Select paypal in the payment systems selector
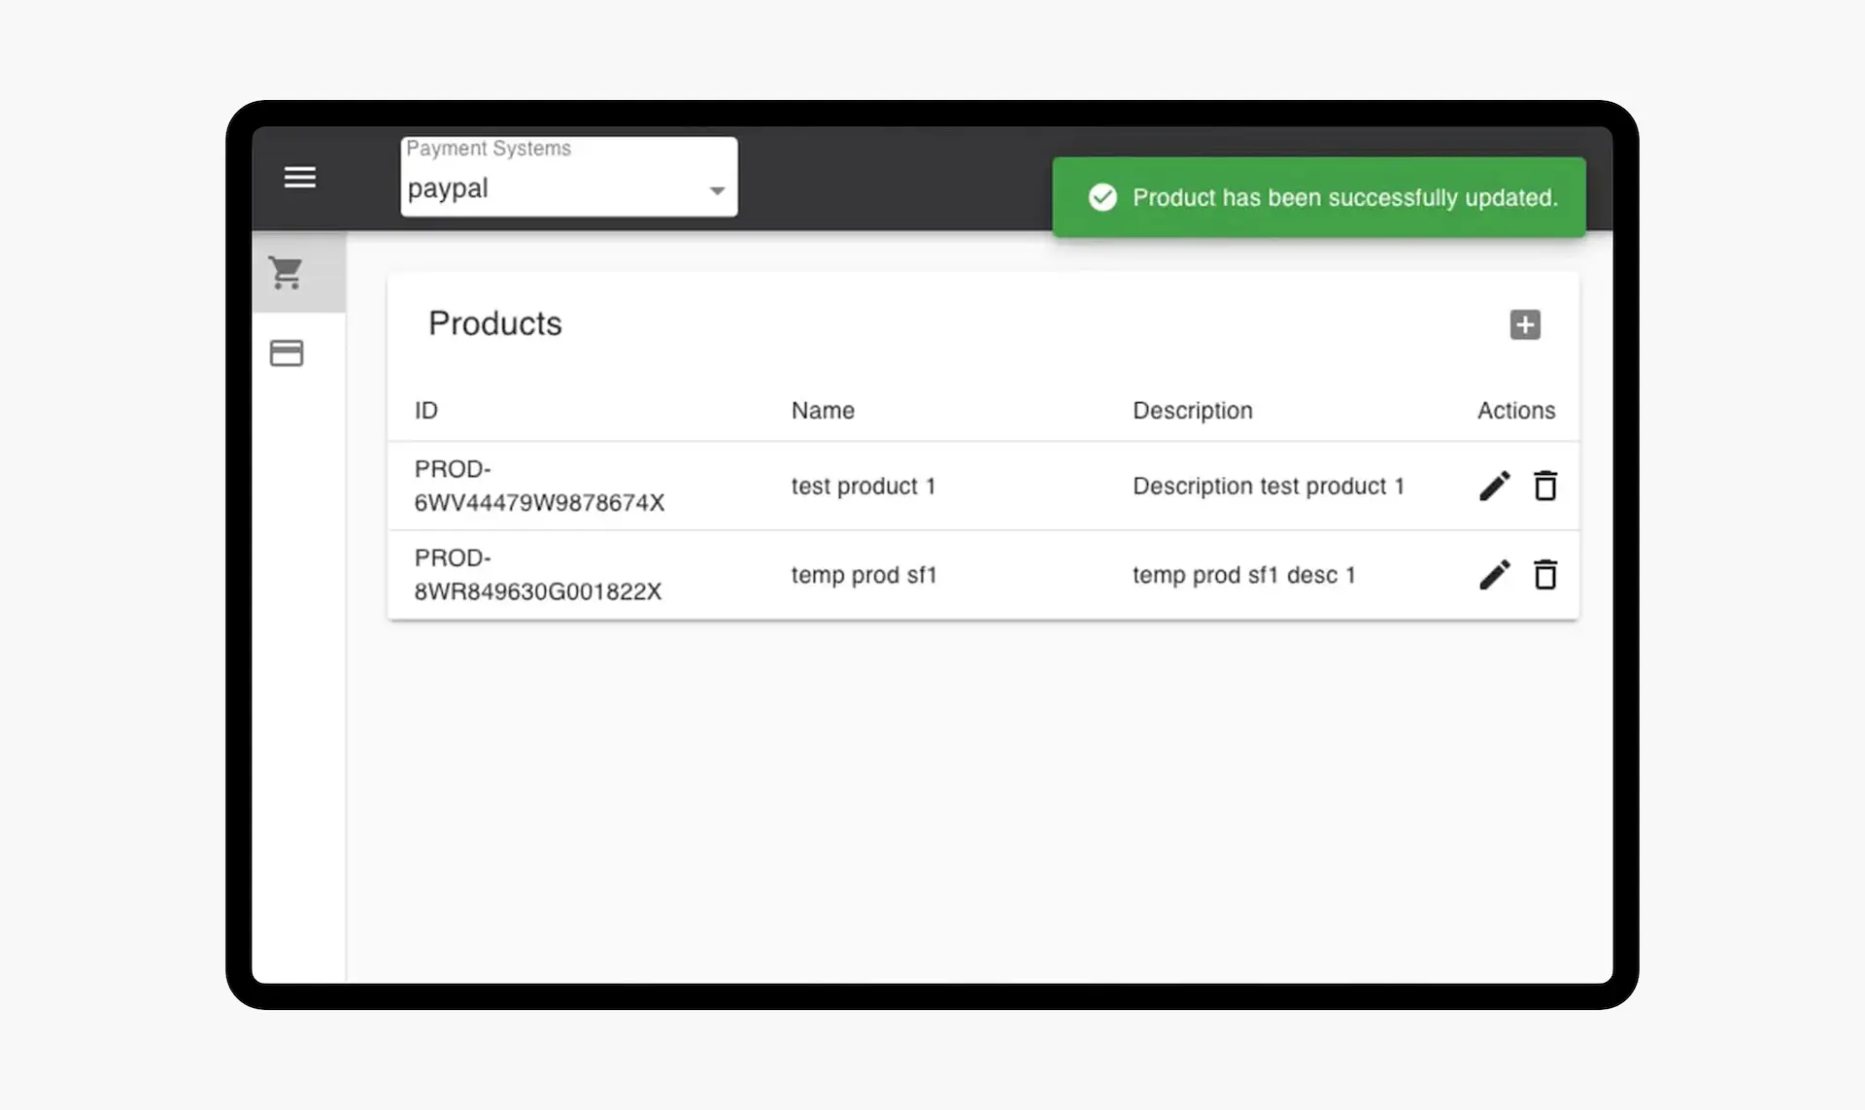 pos(448,188)
